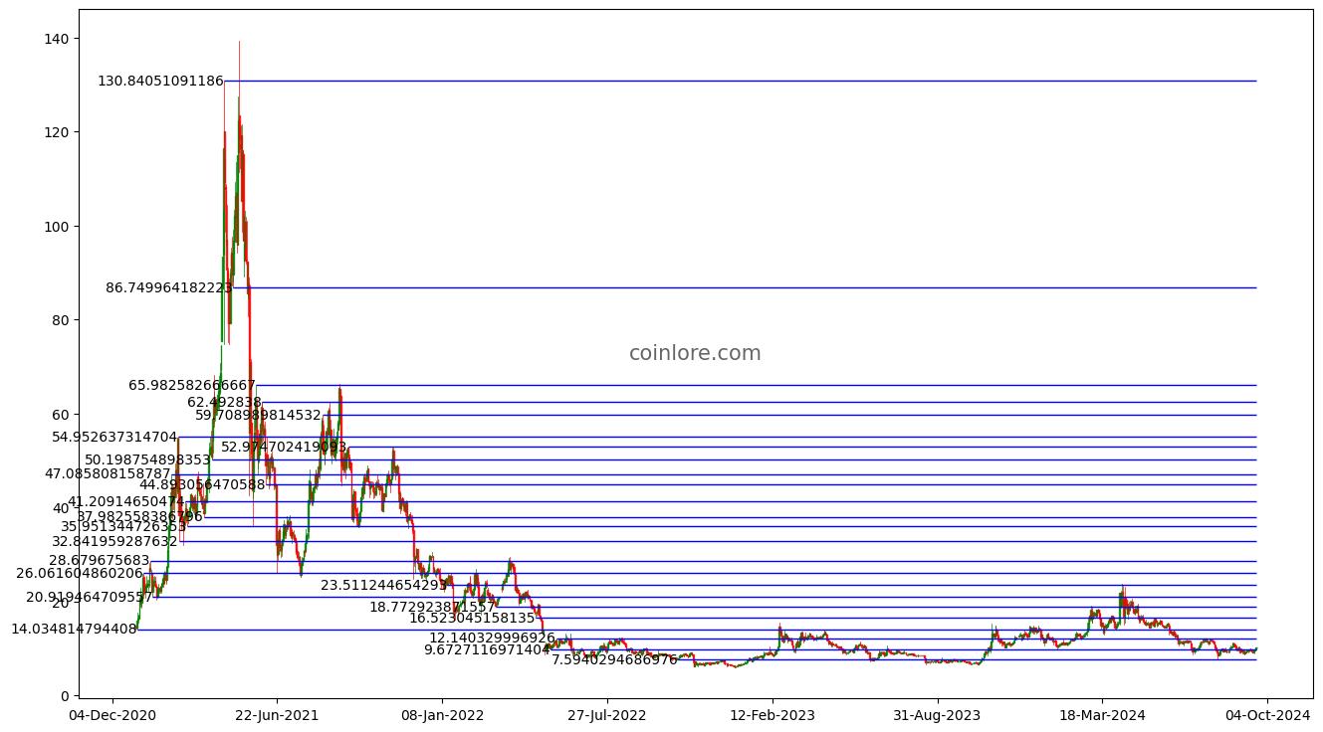Click the 140 y-axis tick label
The width and height of the screenshot is (1323, 732).
[57, 38]
